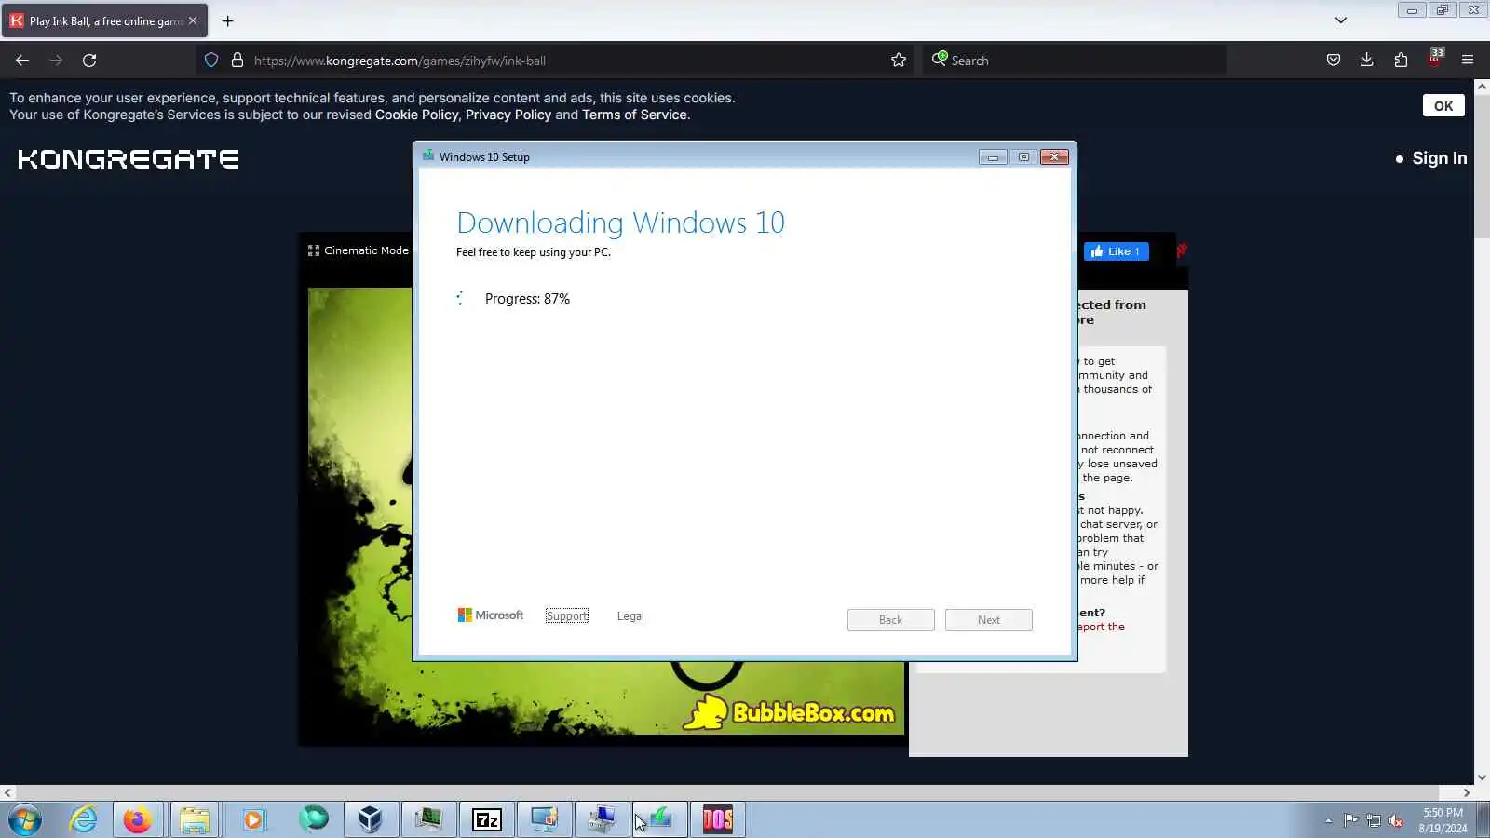Open the Cookie Policy link

click(416, 115)
